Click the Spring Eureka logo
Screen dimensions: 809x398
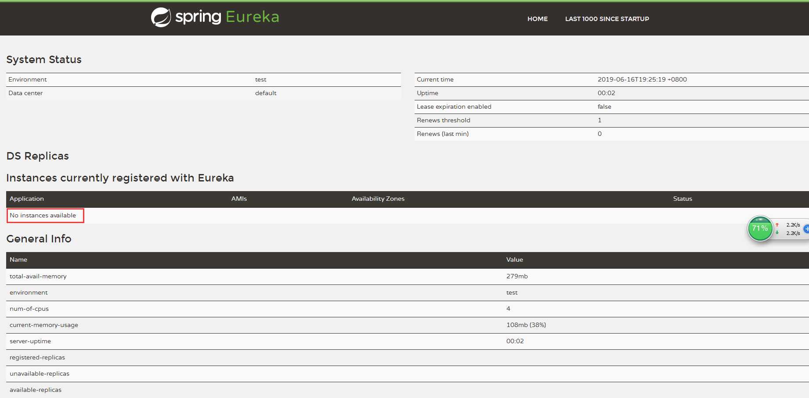pyautogui.click(x=215, y=17)
